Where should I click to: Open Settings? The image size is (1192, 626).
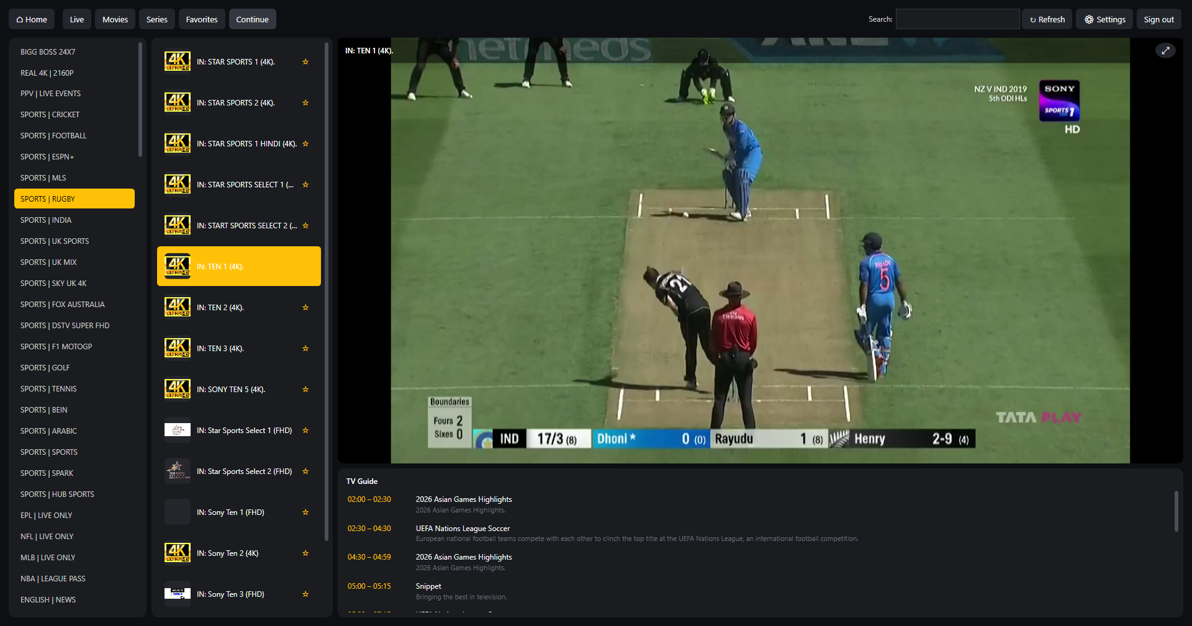1104,19
